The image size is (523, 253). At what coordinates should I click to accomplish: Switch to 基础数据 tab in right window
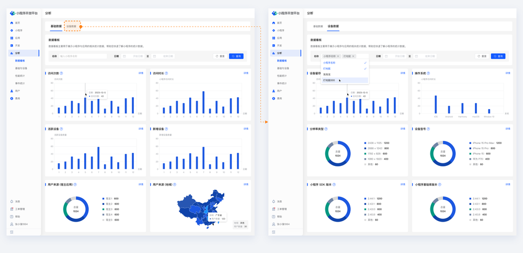[x=318, y=26]
